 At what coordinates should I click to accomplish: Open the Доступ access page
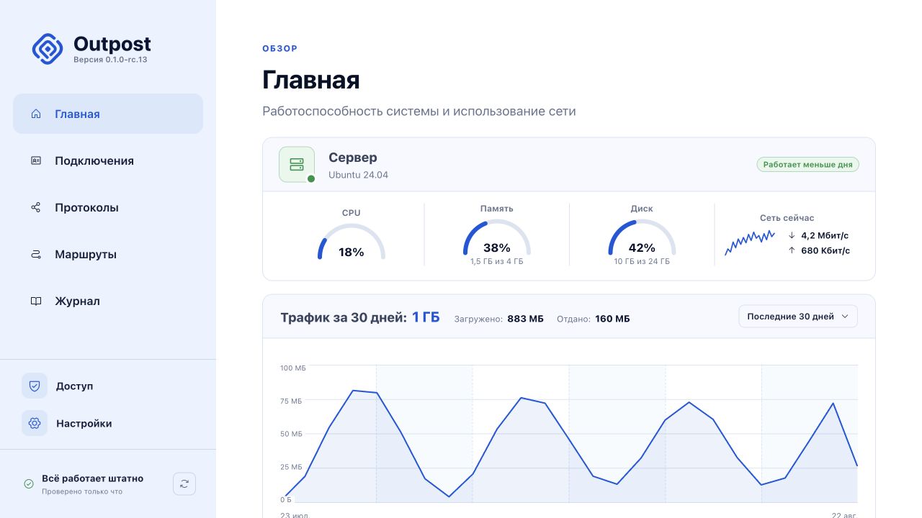[108, 386]
